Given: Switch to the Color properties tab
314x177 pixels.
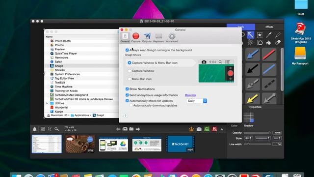Looking at the screenshot, I should click(x=234, y=126).
